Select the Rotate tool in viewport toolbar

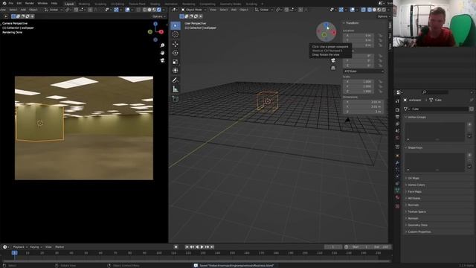[176, 53]
